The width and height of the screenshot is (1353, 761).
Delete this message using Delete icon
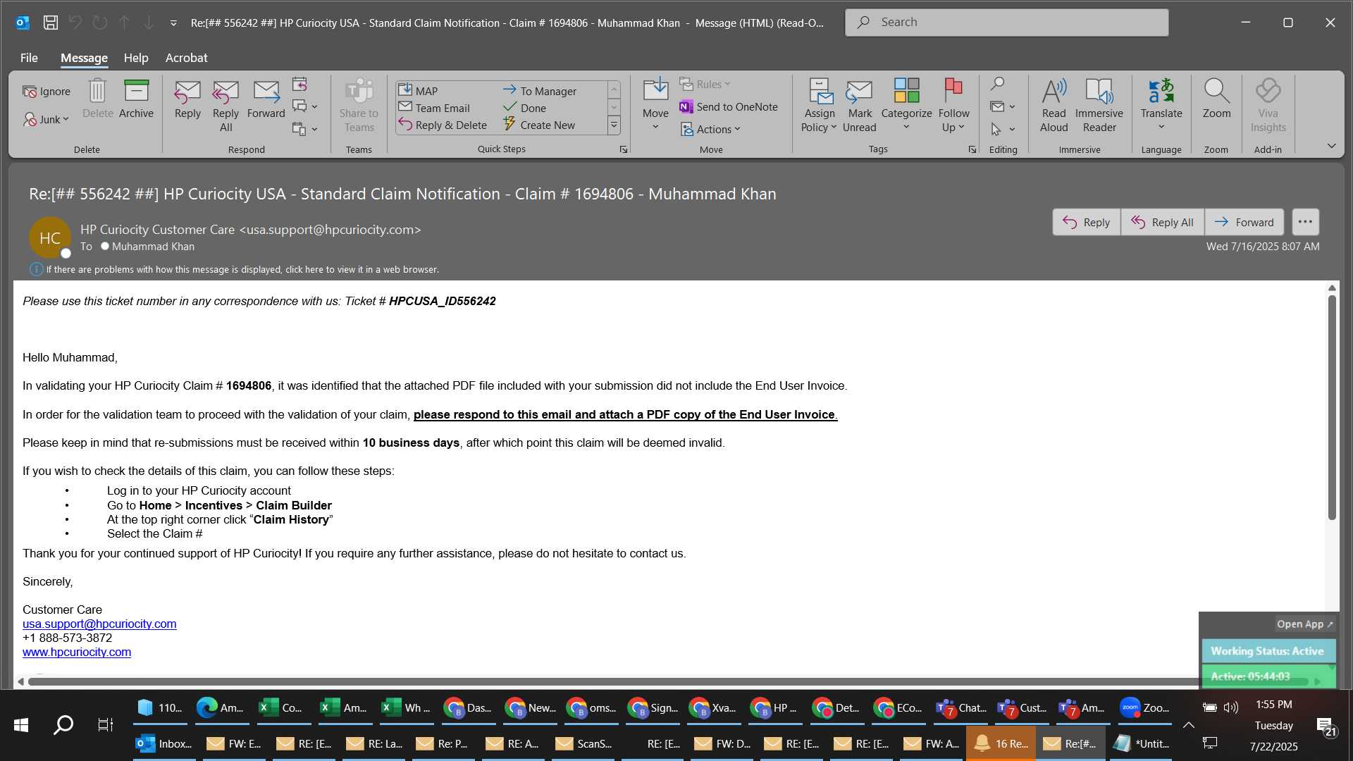97,99
